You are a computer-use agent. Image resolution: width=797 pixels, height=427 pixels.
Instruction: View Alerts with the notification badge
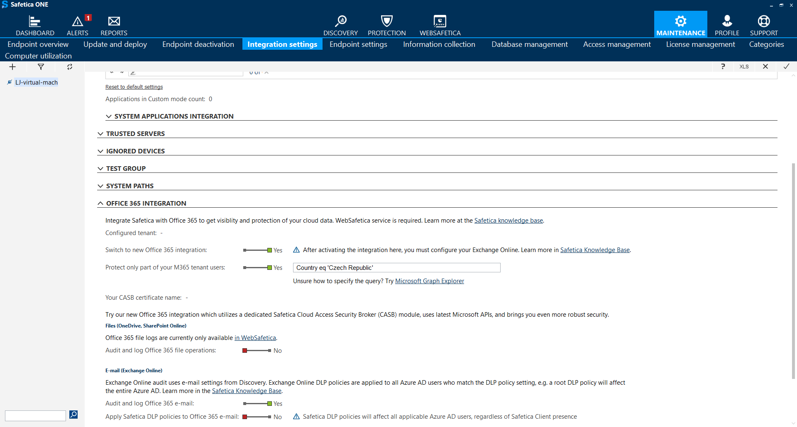point(77,24)
